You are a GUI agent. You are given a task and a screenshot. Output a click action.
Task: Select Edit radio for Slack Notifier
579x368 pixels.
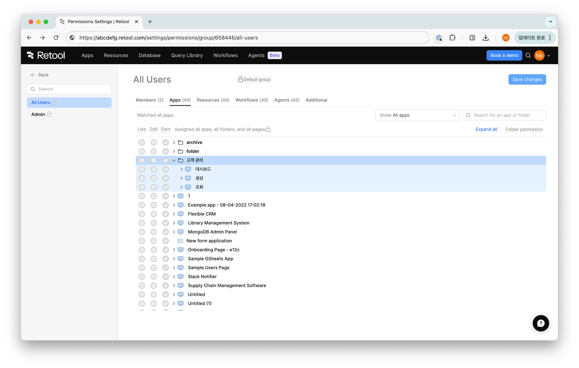(154, 277)
